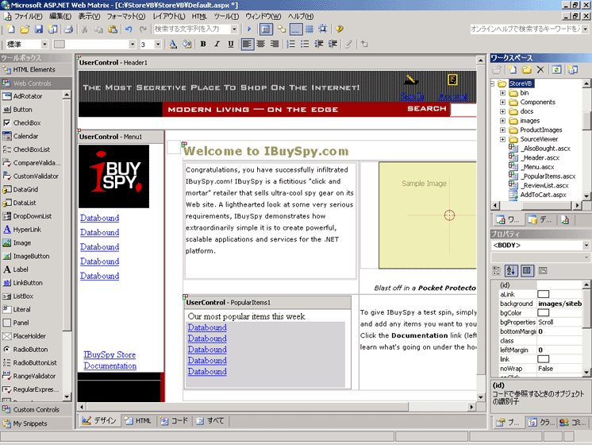Open the HTML Elements toolbox section
Screen dimensions: 592x445
coord(36,70)
